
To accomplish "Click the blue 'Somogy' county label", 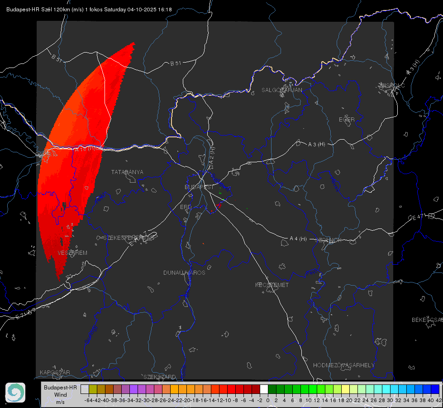I will pyautogui.click(x=91, y=335).
